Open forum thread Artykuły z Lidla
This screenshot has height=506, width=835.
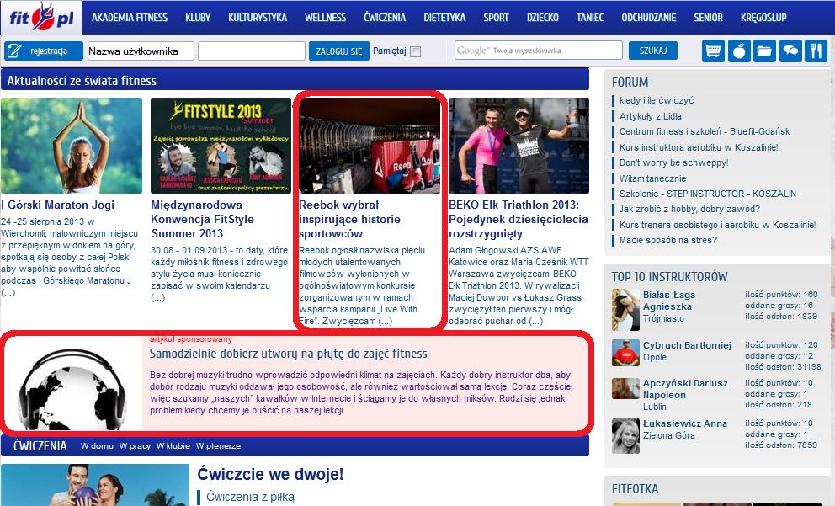[650, 116]
